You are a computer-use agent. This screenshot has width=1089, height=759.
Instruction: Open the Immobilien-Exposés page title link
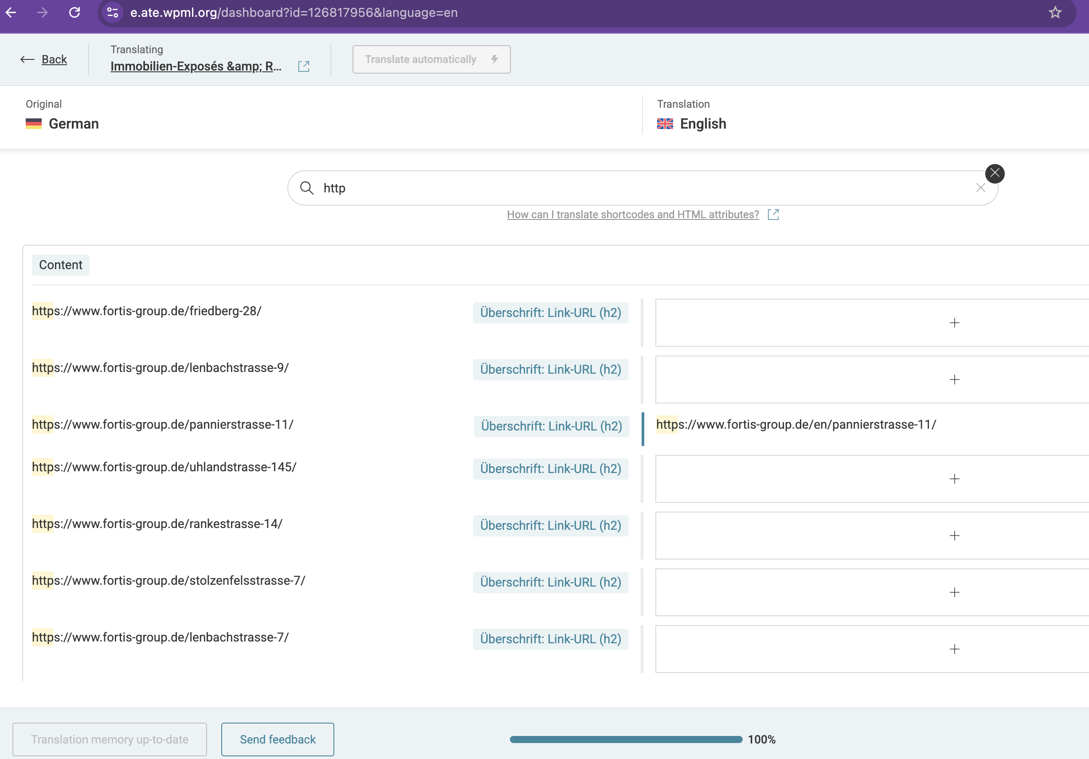pyautogui.click(x=196, y=66)
